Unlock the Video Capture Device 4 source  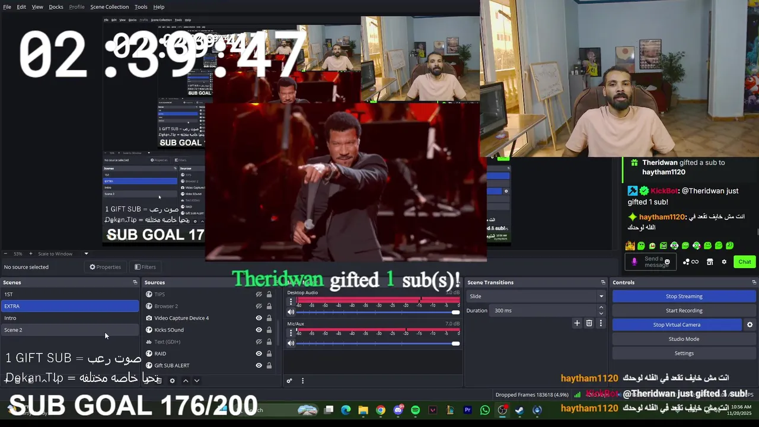(x=269, y=318)
